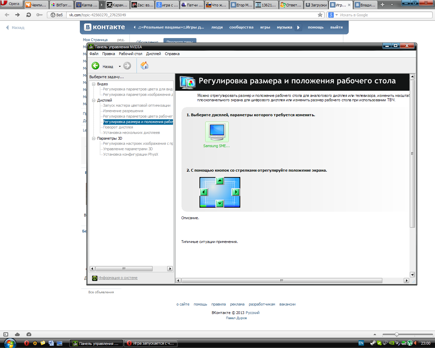Image resolution: width=435 pixels, height=348 pixels.
Task: Open the разработчикам footer link
Action: tap(262, 304)
